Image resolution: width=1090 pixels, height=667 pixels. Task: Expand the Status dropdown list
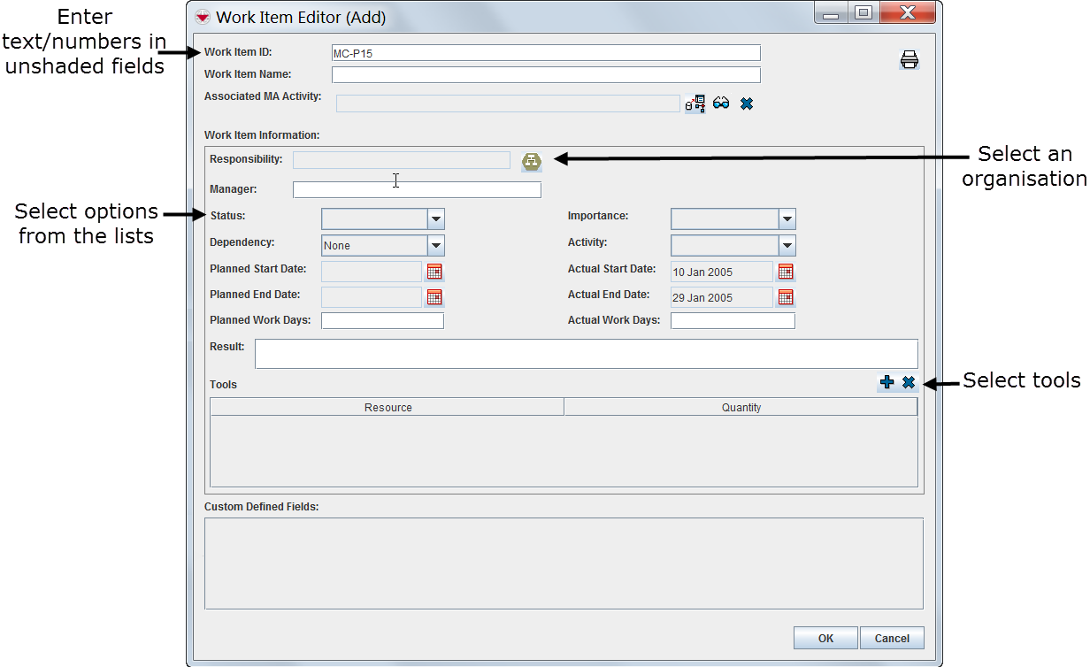click(435, 219)
